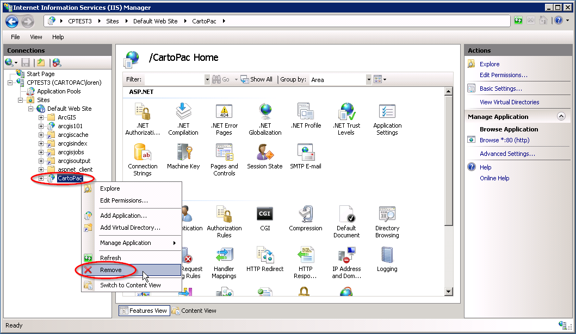Expand the ArcGIS tree node
576x334 pixels.
click(41, 118)
